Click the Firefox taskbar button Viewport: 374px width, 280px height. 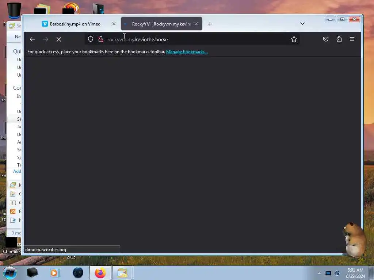pyautogui.click(x=100, y=273)
